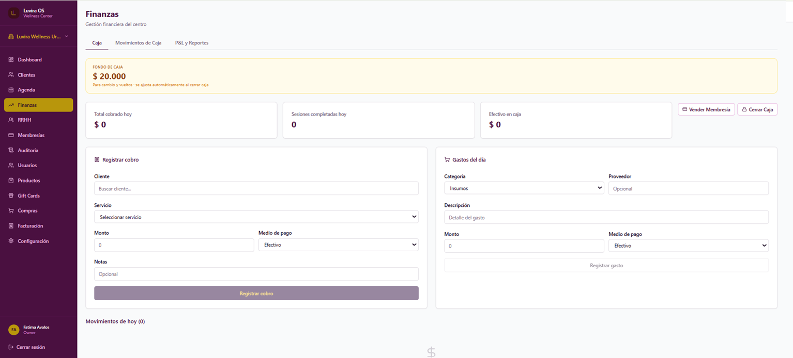
Task: Click the Productos package icon
Action: coord(11,181)
